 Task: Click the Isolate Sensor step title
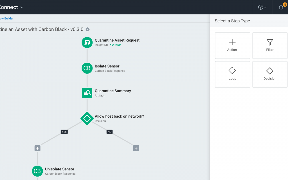point(107,66)
